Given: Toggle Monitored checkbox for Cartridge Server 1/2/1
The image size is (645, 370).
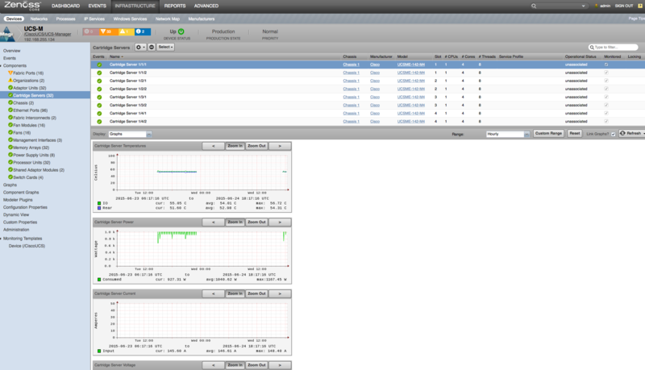Looking at the screenshot, I should pyautogui.click(x=606, y=81).
